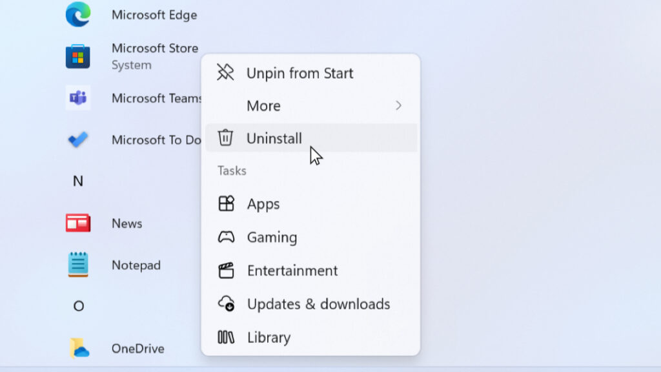The image size is (661, 372).
Task: Open the Microsoft Edge app icon
Action: pyautogui.click(x=77, y=14)
